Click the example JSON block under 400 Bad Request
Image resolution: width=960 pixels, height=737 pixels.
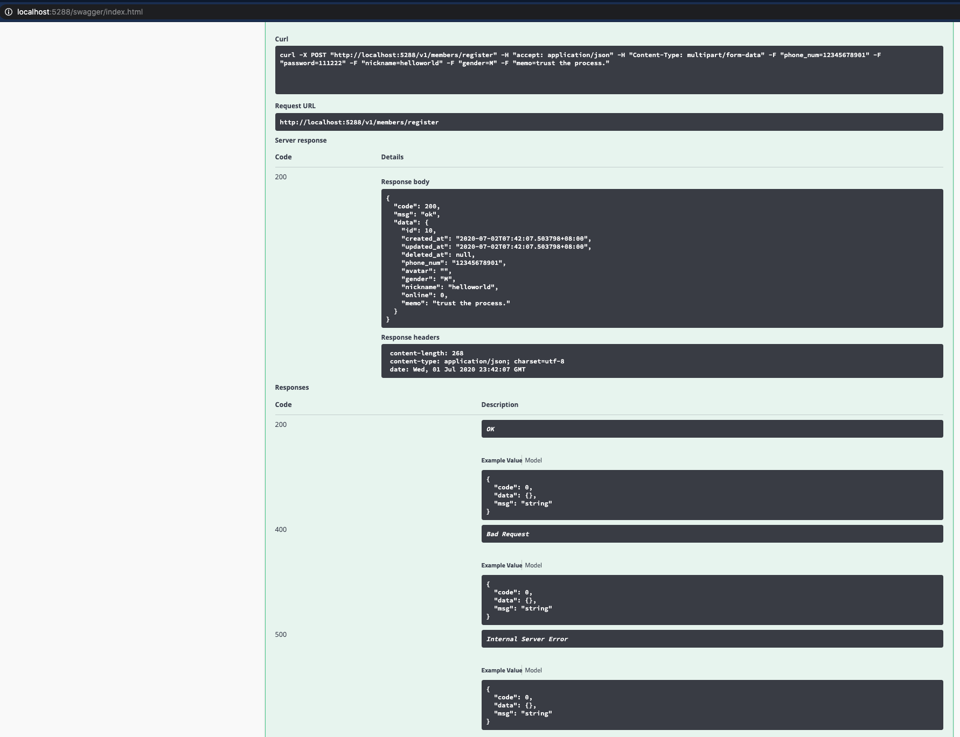point(712,600)
